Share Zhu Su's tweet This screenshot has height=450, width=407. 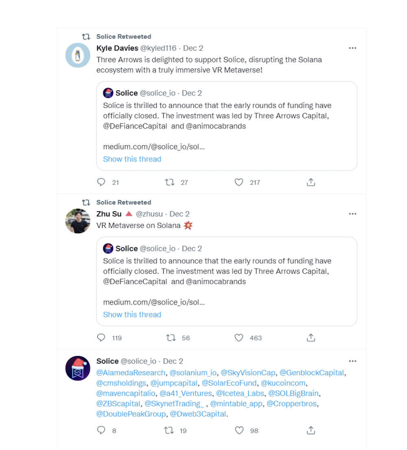click(x=311, y=338)
